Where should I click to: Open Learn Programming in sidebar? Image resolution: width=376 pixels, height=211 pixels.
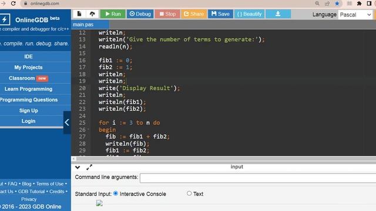click(x=28, y=89)
